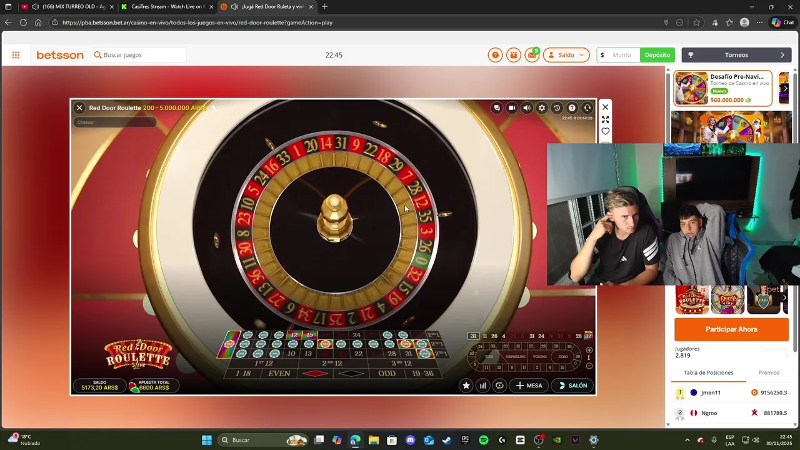Open the orange help question-mark icon
Screen dimensions: 800x450
point(495,55)
